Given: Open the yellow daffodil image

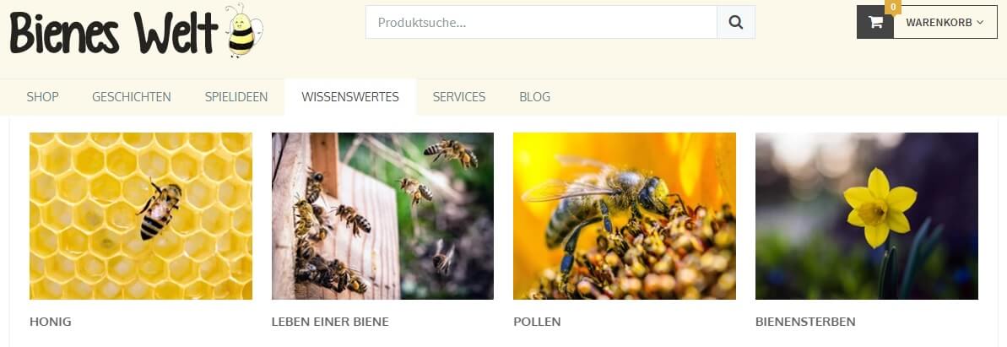Looking at the screenshot, I should [867, 216].
